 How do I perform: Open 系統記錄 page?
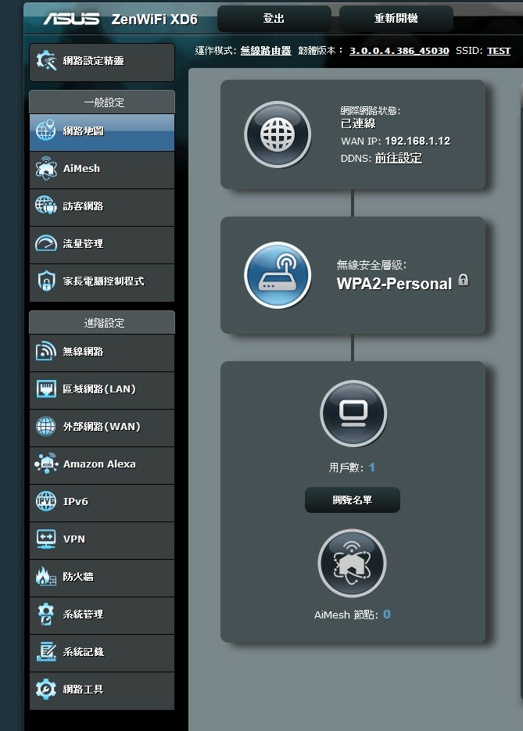pyautogui.click(x=102, y=653)
